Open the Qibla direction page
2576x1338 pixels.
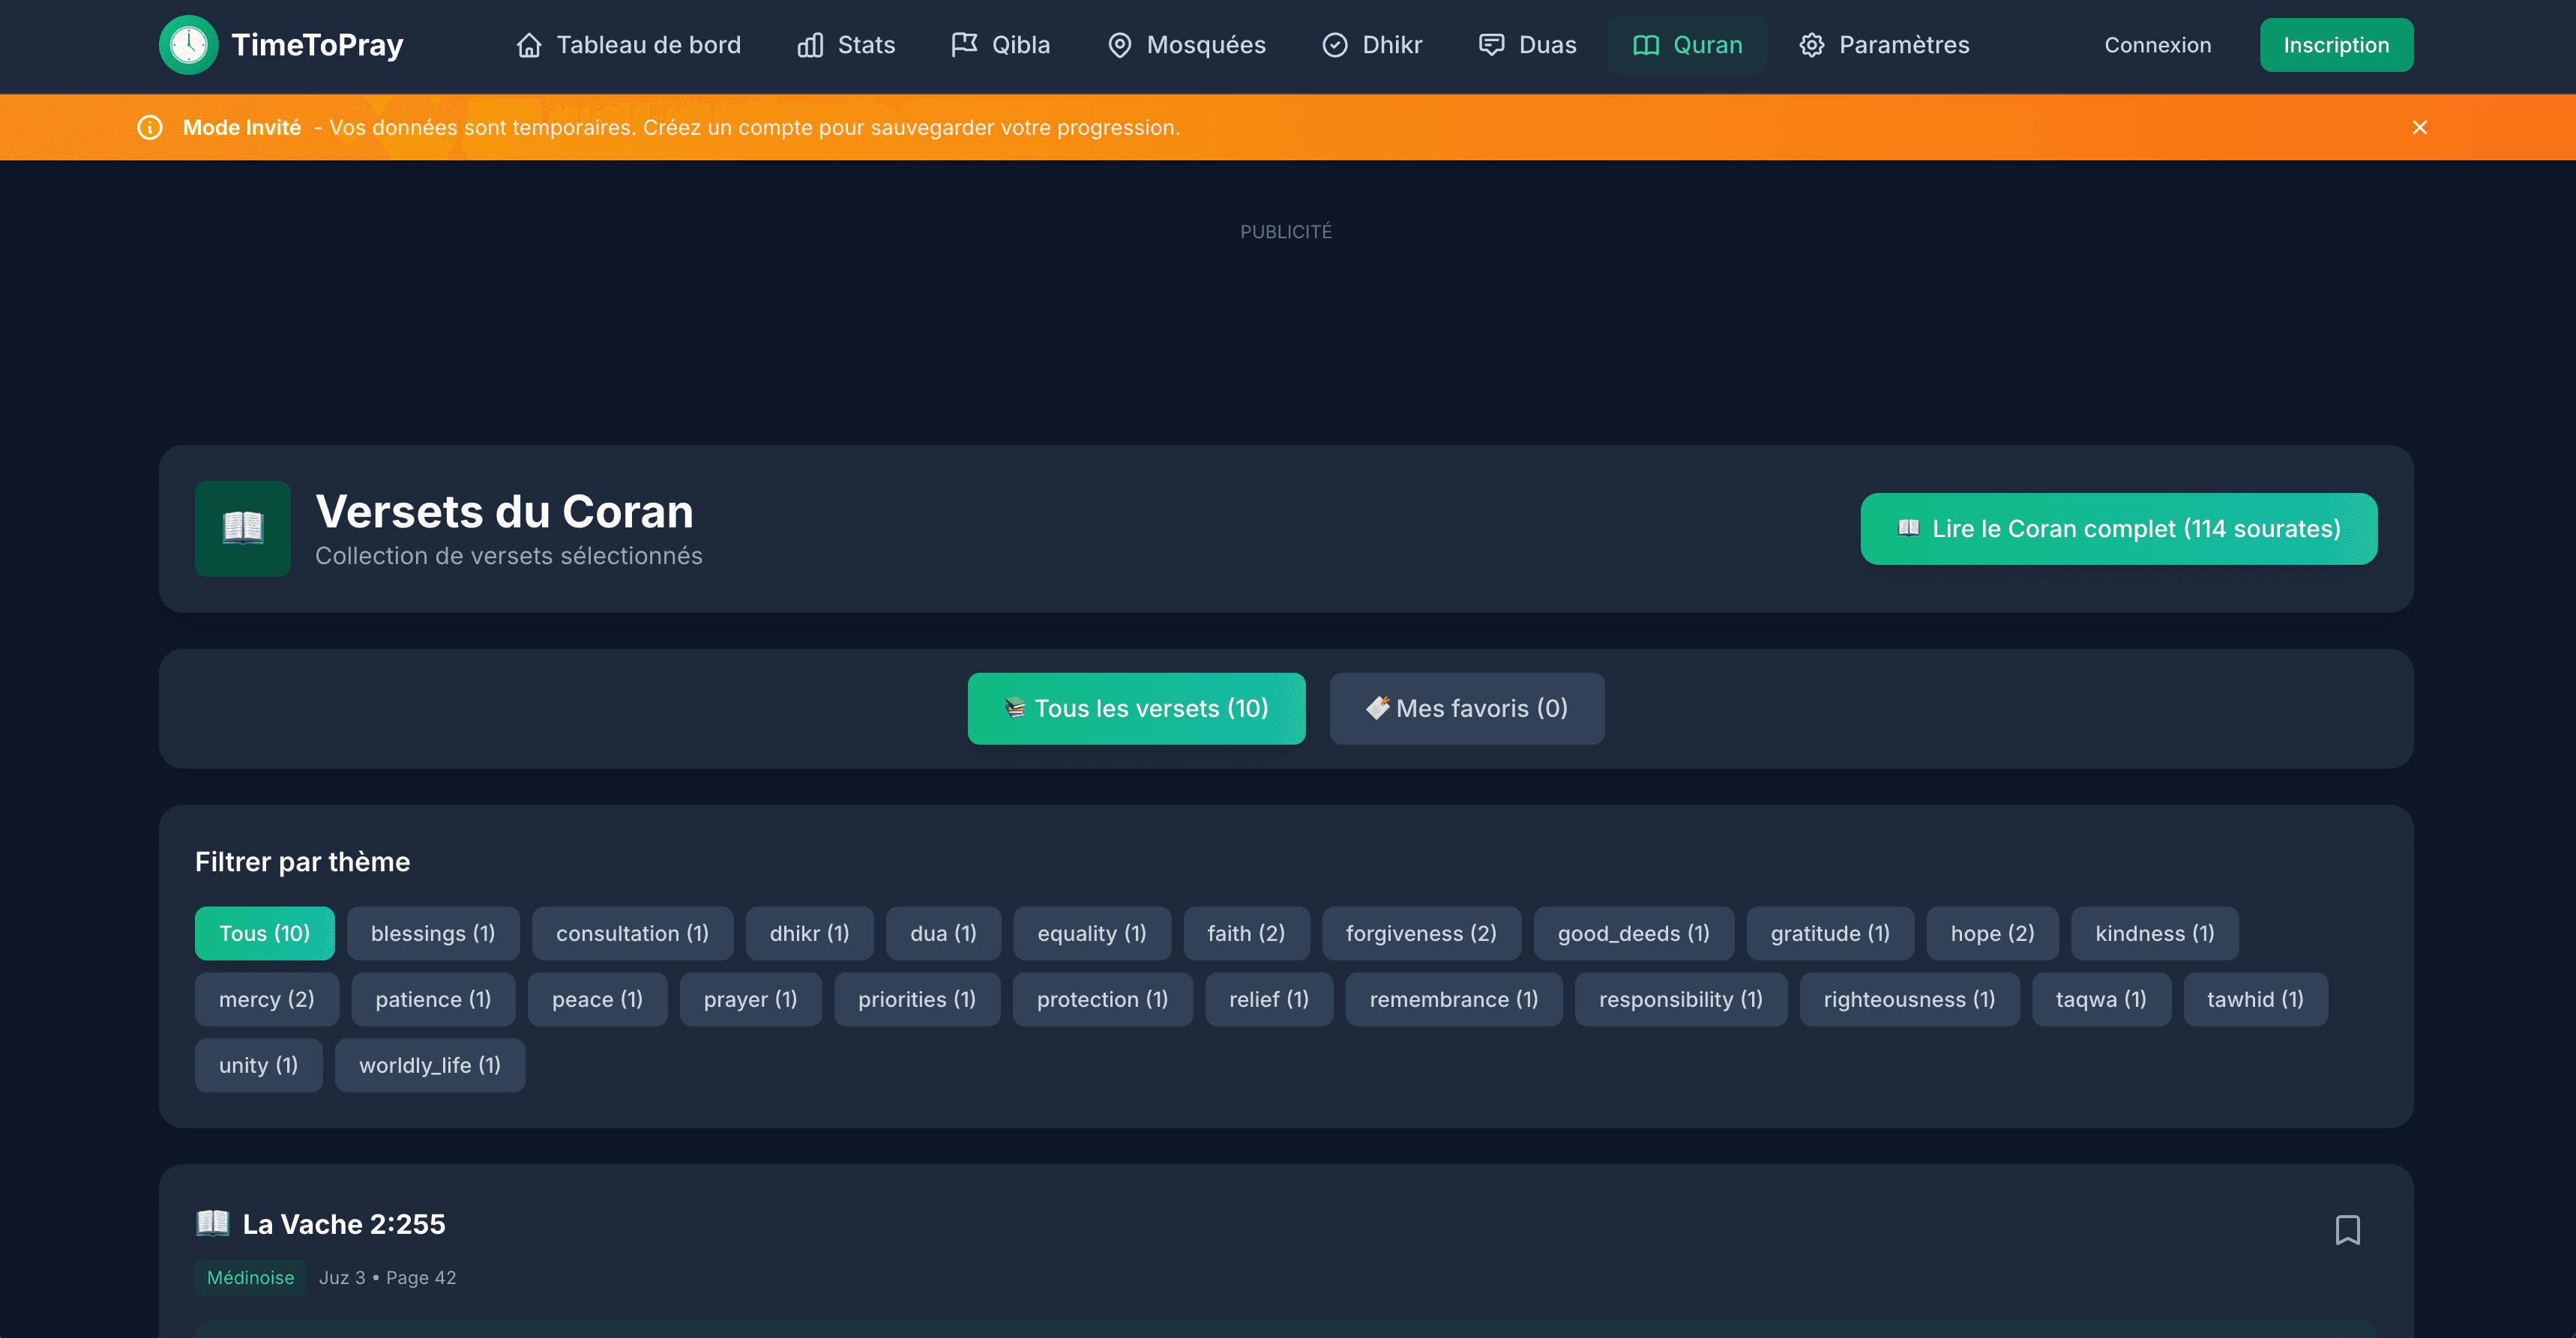1000,45
